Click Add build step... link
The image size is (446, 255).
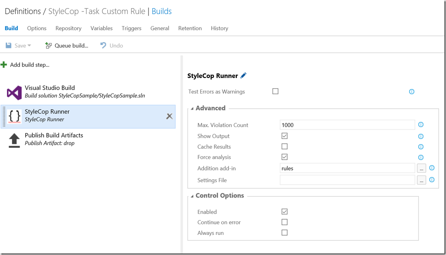(30, 65)
